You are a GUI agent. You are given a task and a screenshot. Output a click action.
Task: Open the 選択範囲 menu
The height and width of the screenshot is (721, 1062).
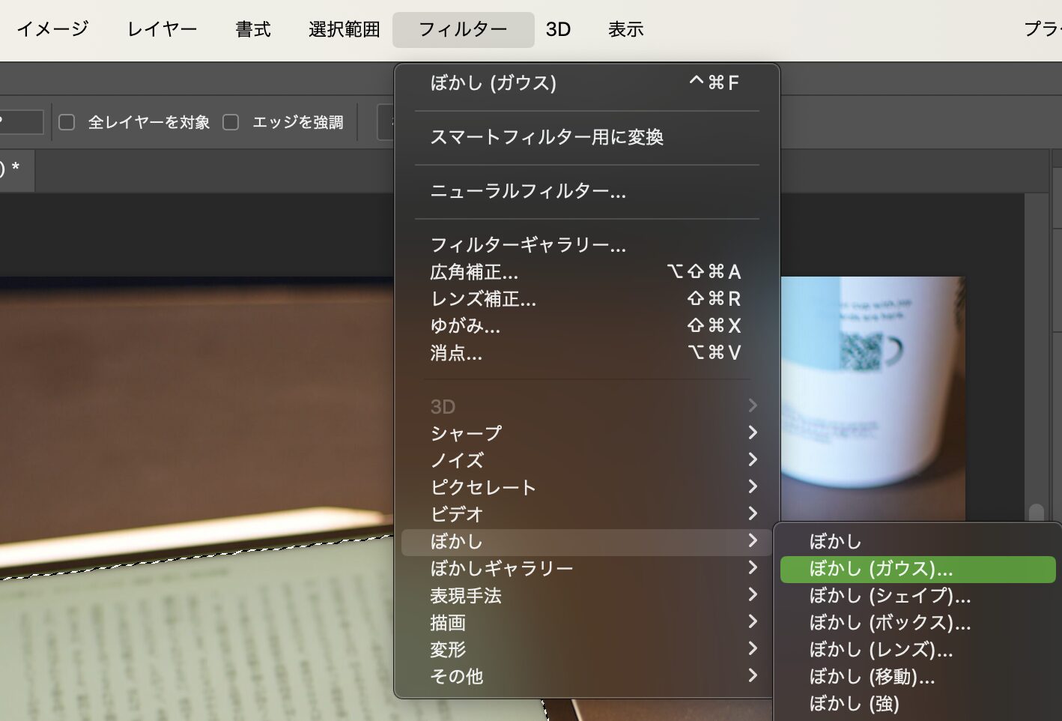click(345, 29)
